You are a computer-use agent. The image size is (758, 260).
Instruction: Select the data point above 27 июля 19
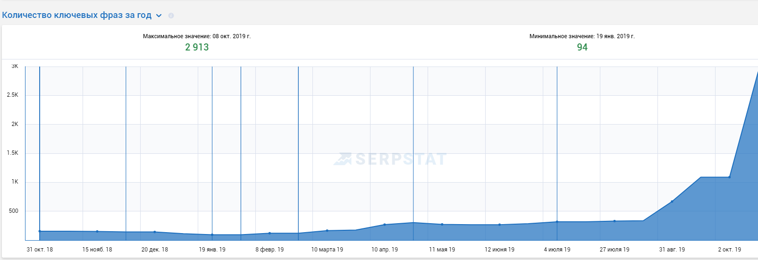pyautogui.click(x=615, y=221)
